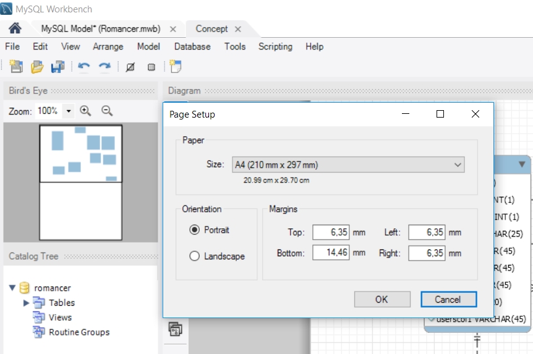Screen dimensions: 533x354
Task: Maximize the Page Setup dialog
Action: [440, 114]
